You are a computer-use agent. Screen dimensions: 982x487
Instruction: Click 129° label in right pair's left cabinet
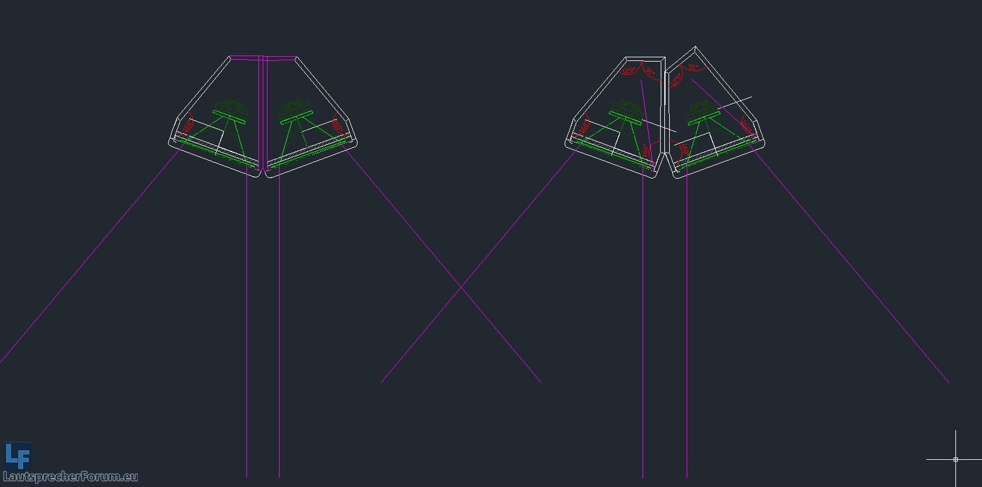click(x=629, y=72)
